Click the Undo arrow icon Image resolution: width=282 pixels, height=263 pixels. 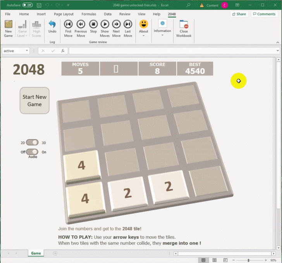point(52,24)
